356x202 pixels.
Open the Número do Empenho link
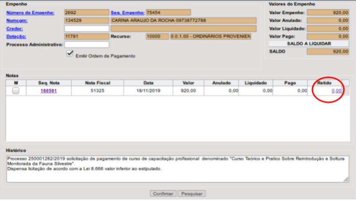(x=30, y=13)
